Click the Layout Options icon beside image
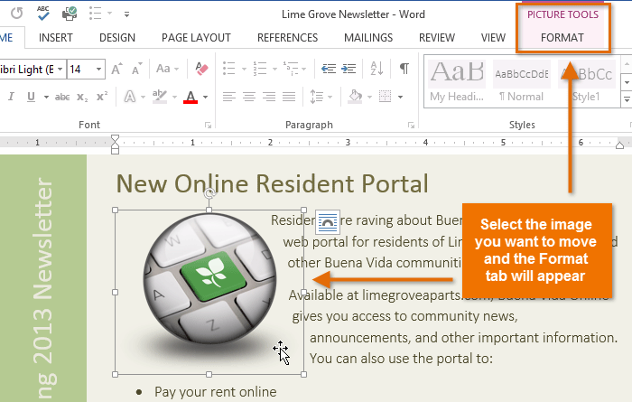 [327, 221]
